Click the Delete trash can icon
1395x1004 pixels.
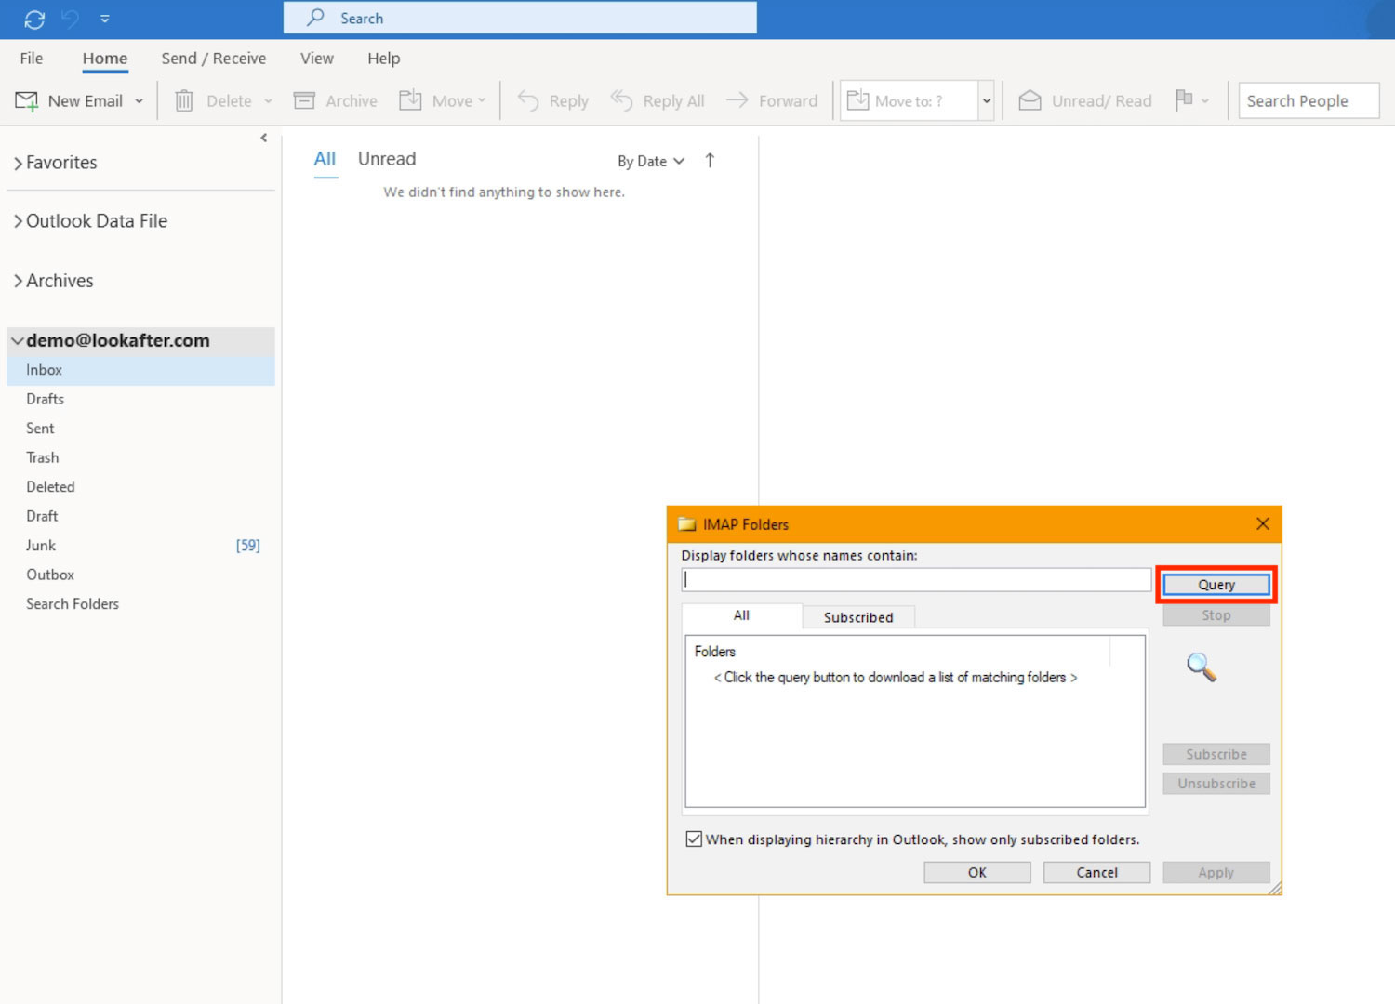point(184,100)
